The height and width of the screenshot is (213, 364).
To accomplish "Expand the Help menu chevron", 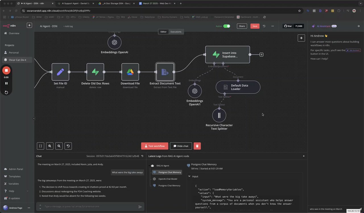I will pos(28,191).
